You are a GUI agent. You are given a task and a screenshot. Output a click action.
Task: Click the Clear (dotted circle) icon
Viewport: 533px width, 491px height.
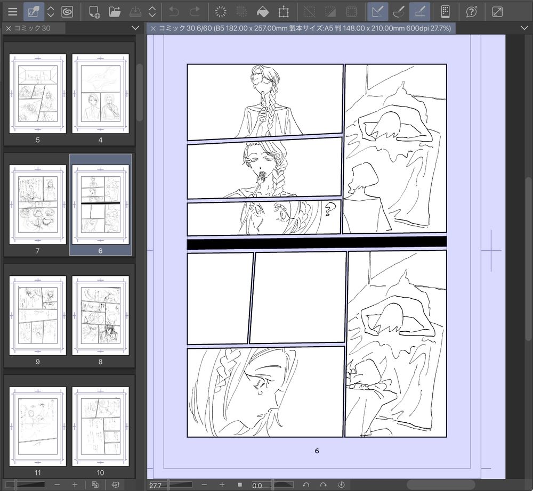221,12
